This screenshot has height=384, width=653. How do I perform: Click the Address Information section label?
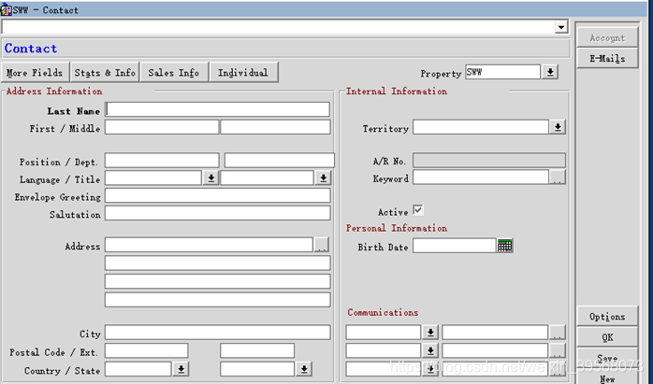(54, 92)
